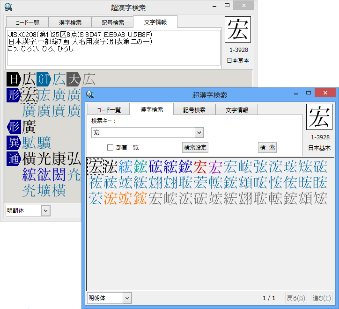Click the back window's magnifier app icon
The image size is (339, 309).
[x=8, y=7]
